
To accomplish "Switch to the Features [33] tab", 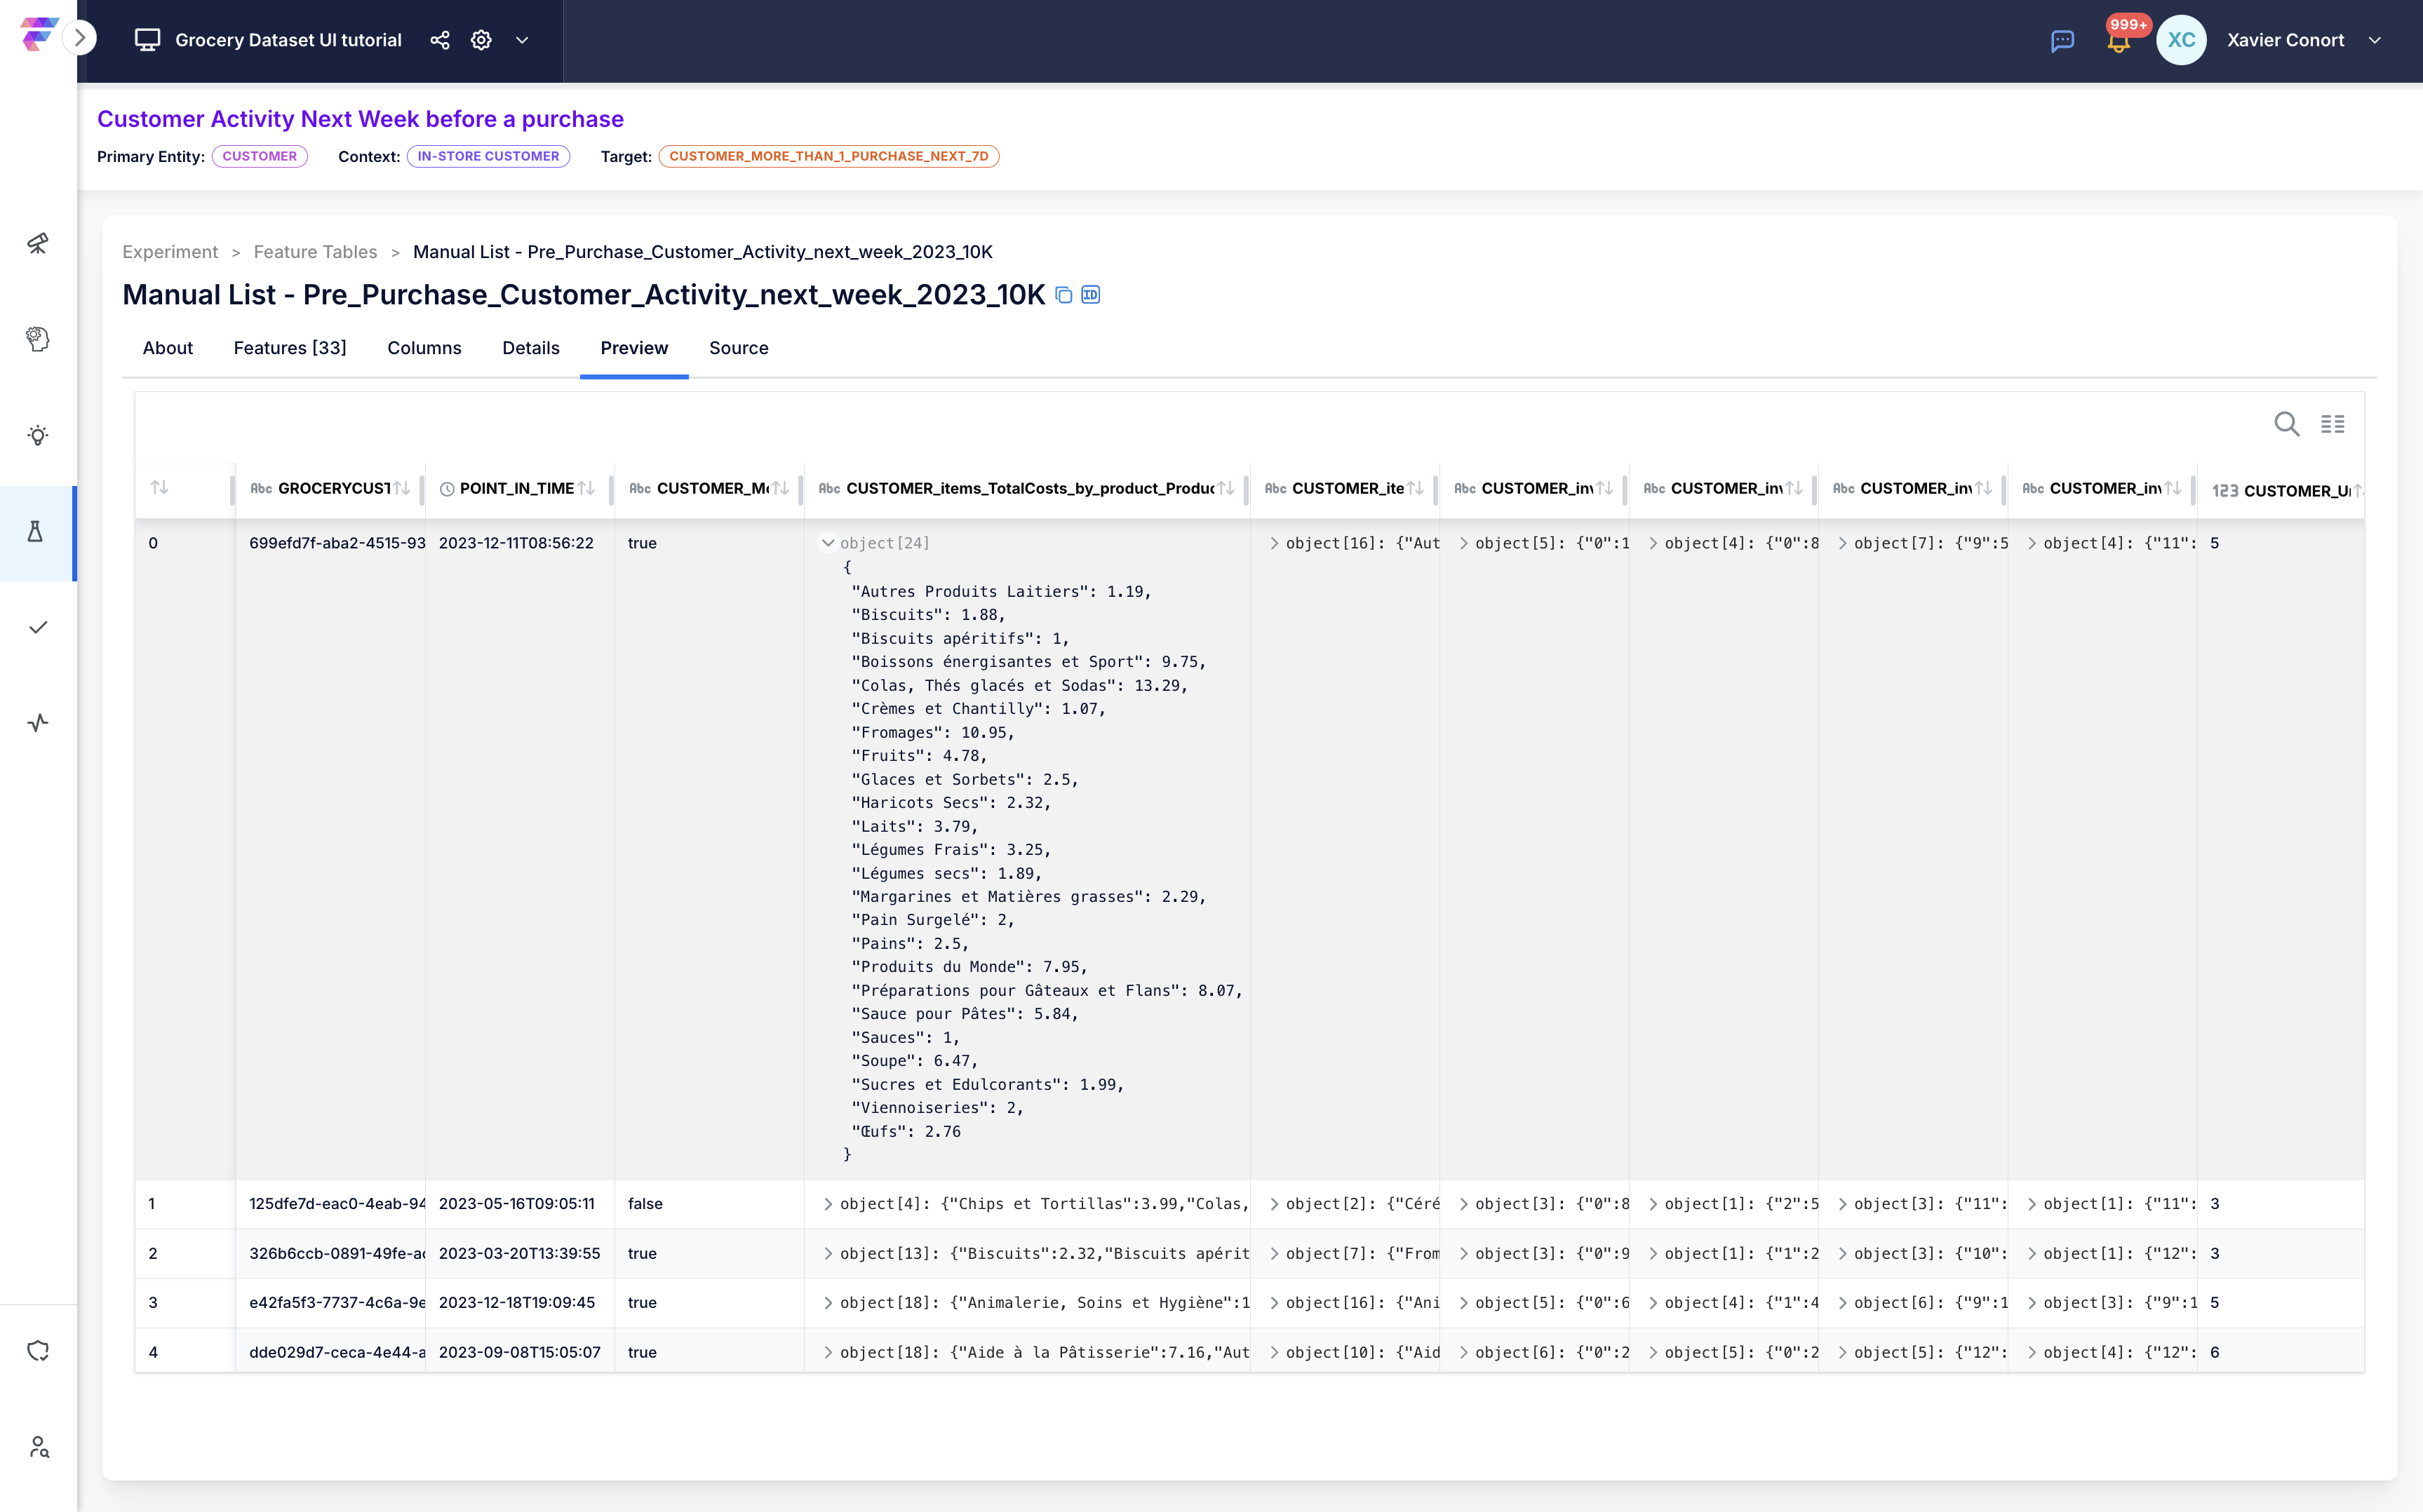I will click(x=290, y=348).
